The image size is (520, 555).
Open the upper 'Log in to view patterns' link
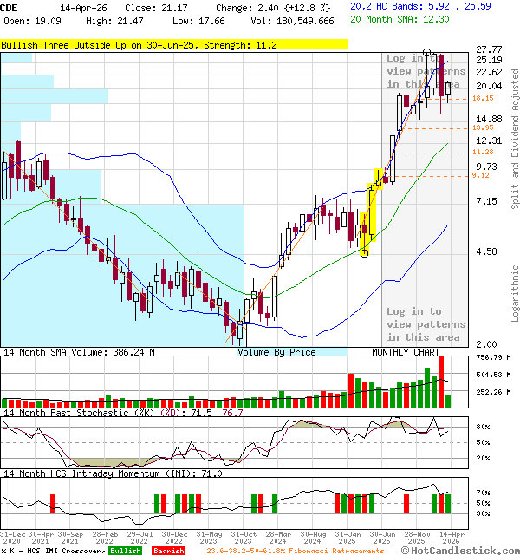[x=425, y=71]
